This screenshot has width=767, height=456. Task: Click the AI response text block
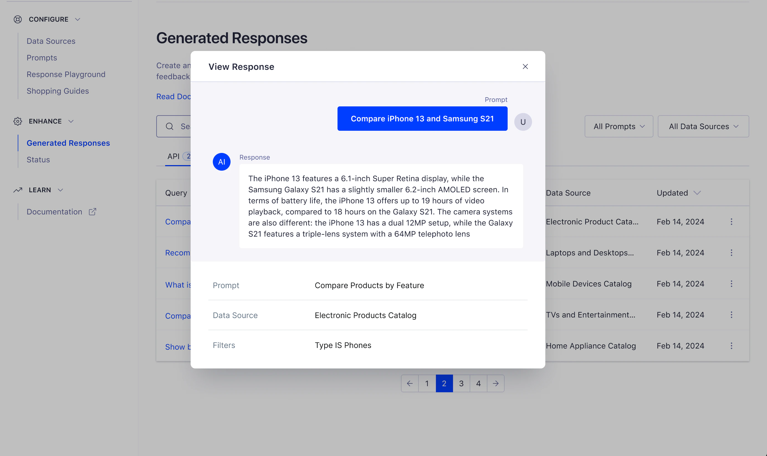click(381, 206)
